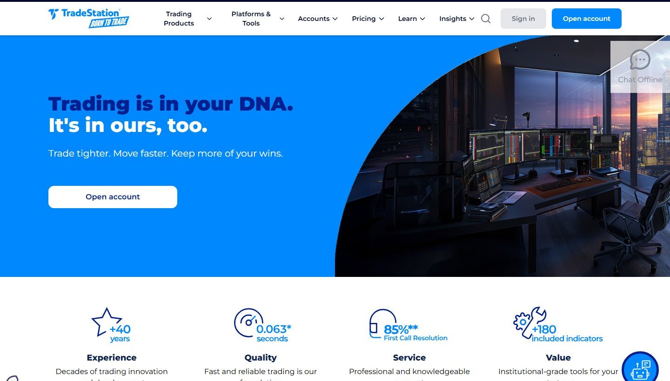Click "Institutional-grade tools for your" text
Viewport: 670px width, 381px height.
point(558,371)
